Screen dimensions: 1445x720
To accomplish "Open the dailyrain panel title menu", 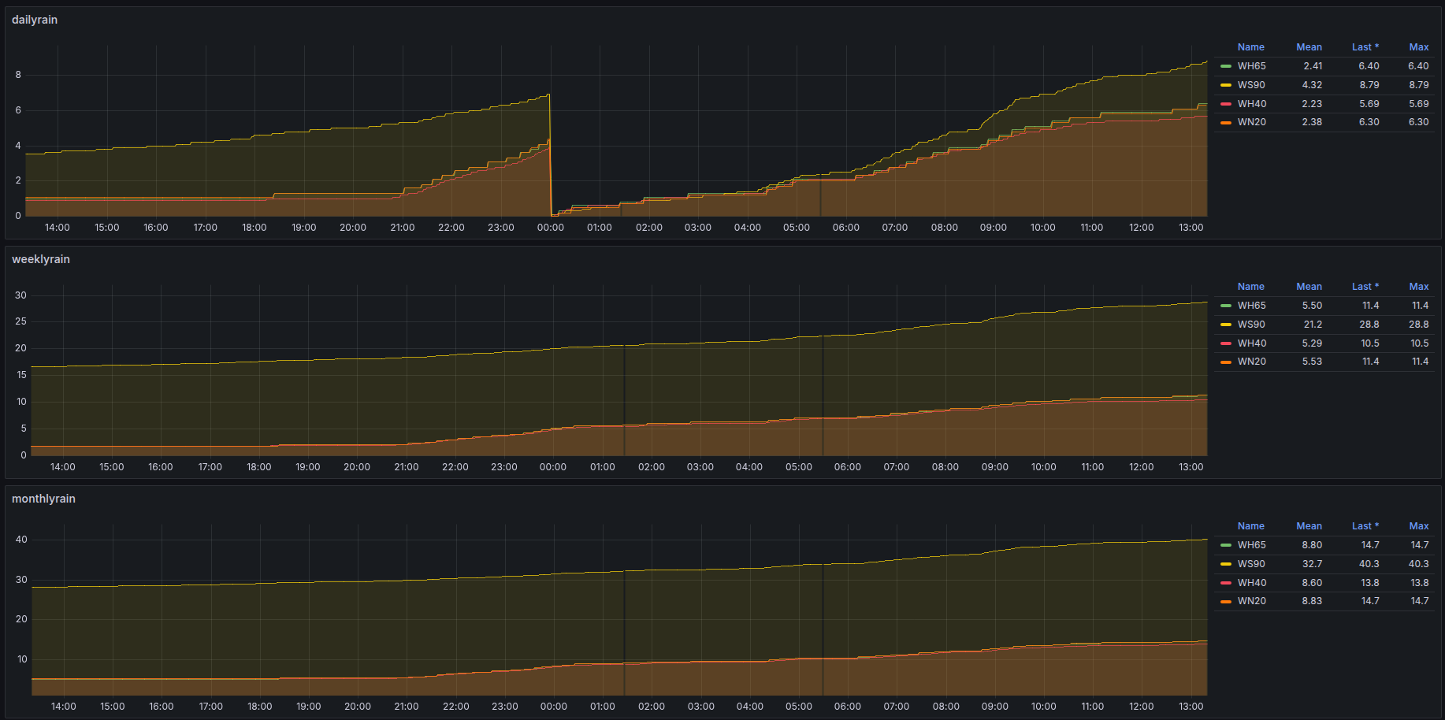I will tap(35, 20).
